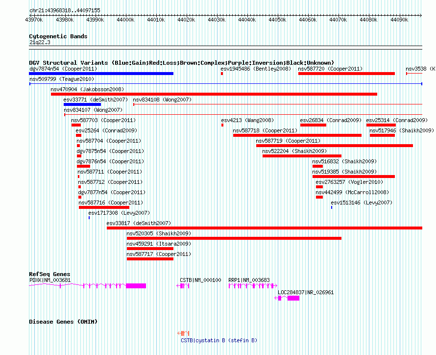Click the dgv7876n54 (Cooper2011) label
Screen dimensions: 436x355
tap(110, 161)
